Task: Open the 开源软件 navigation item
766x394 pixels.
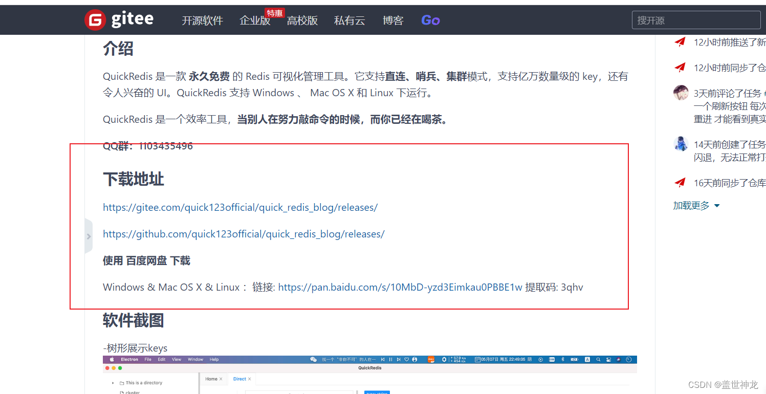Action: [x=202, y=20]
